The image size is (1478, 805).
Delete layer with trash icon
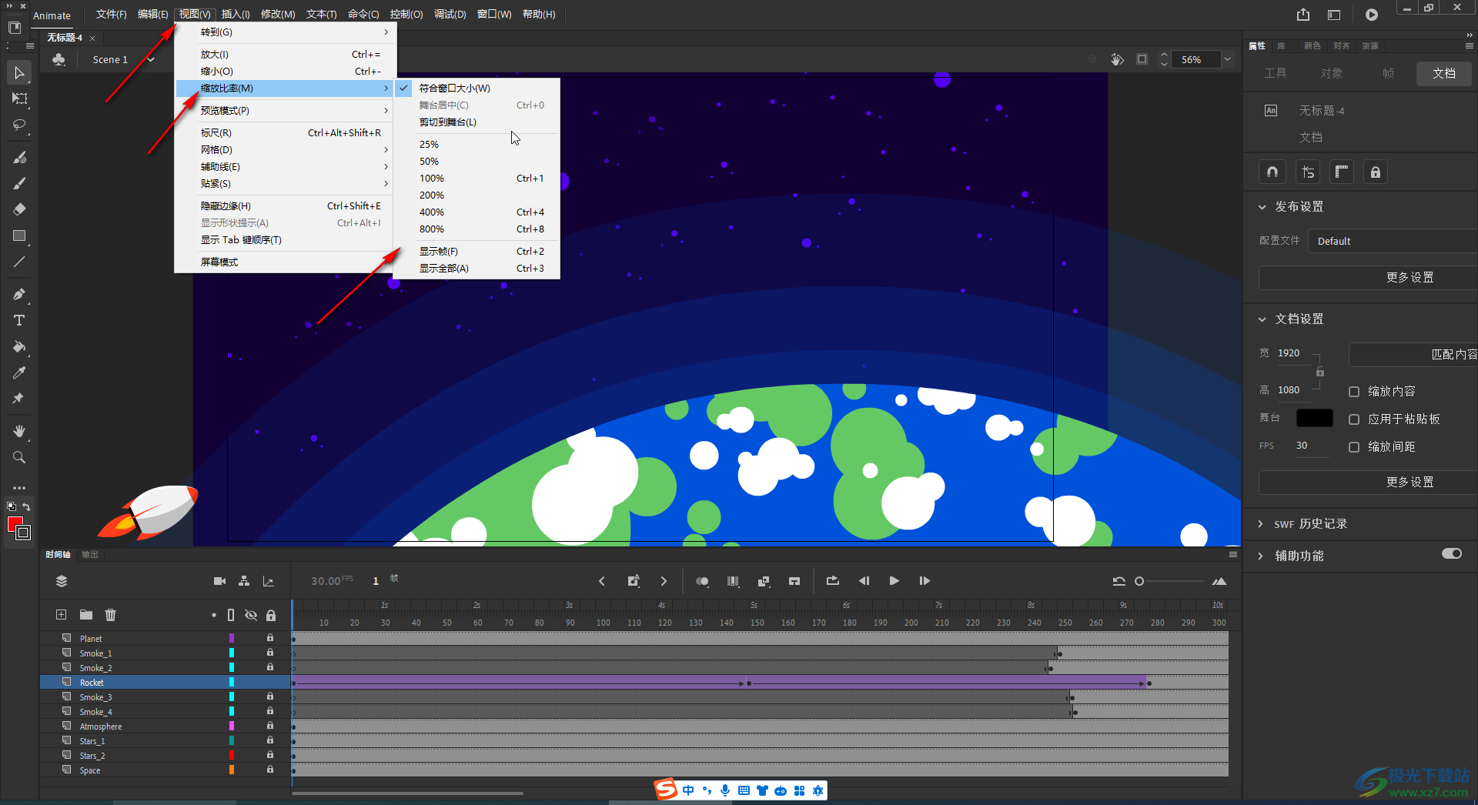tap(111, 615)
